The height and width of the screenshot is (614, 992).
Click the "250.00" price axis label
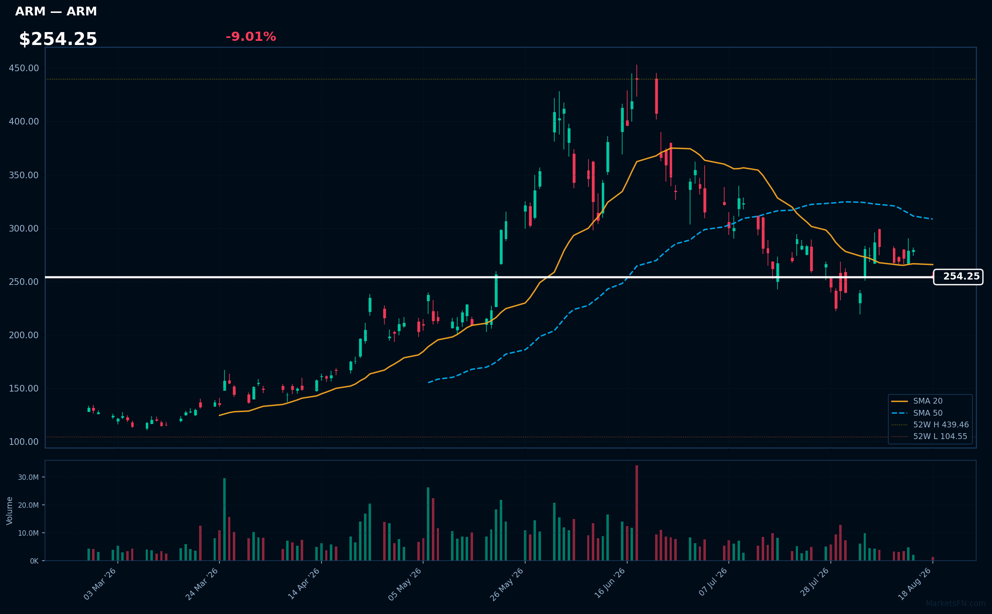point(24,282)
